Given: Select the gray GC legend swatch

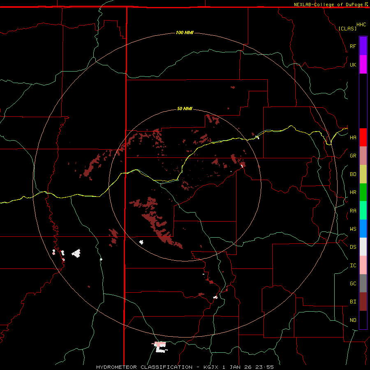Looking at the screenshot, I should (363, 283).
